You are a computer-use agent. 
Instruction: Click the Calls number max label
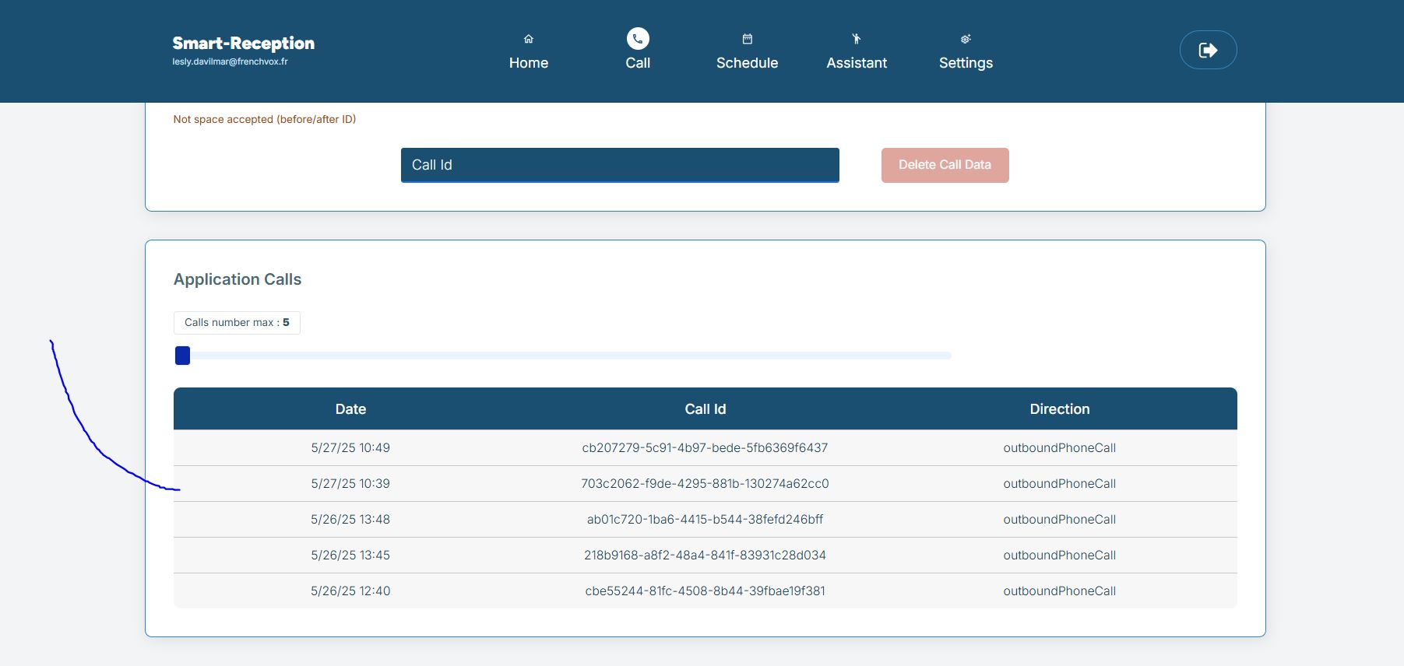[x=237, y=323]
